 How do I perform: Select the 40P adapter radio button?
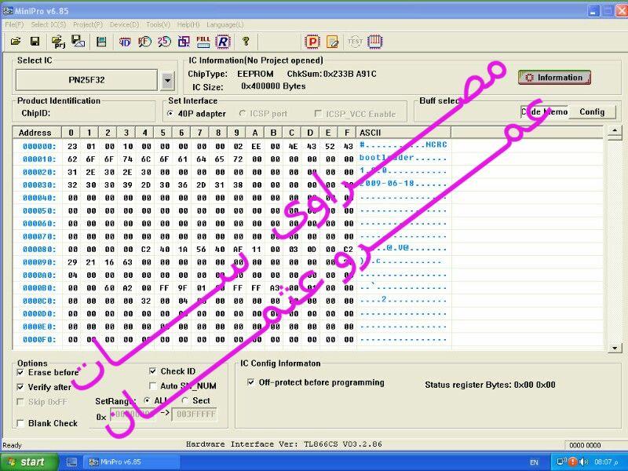pyautogui.click(x=170, y=114)
